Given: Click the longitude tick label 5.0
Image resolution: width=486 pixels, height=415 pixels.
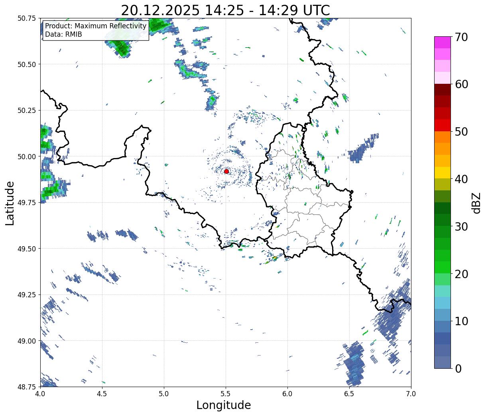Looking at the screenshot, I should (x=164, y=393).
